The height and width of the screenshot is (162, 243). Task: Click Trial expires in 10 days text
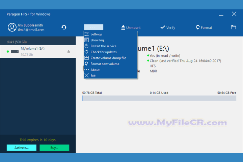point(38,140)
